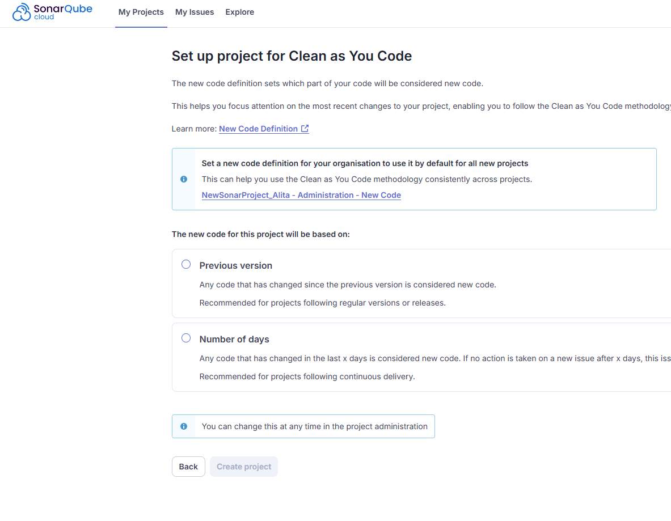This screenshot has width=671, height=521.
Task: Select the Number of days radio button
Action: point(185,338)
